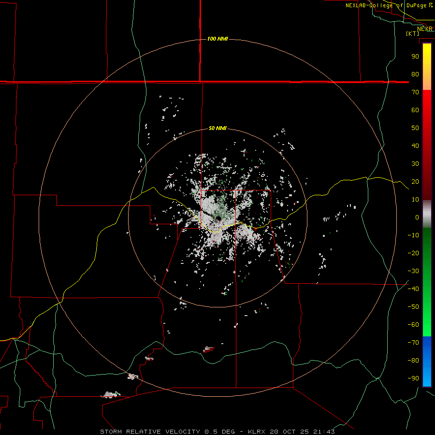Click the 30 value on velocity scale
Image resolution: width=435 pixels, height=435 pixels.
(x=415, y=164)
